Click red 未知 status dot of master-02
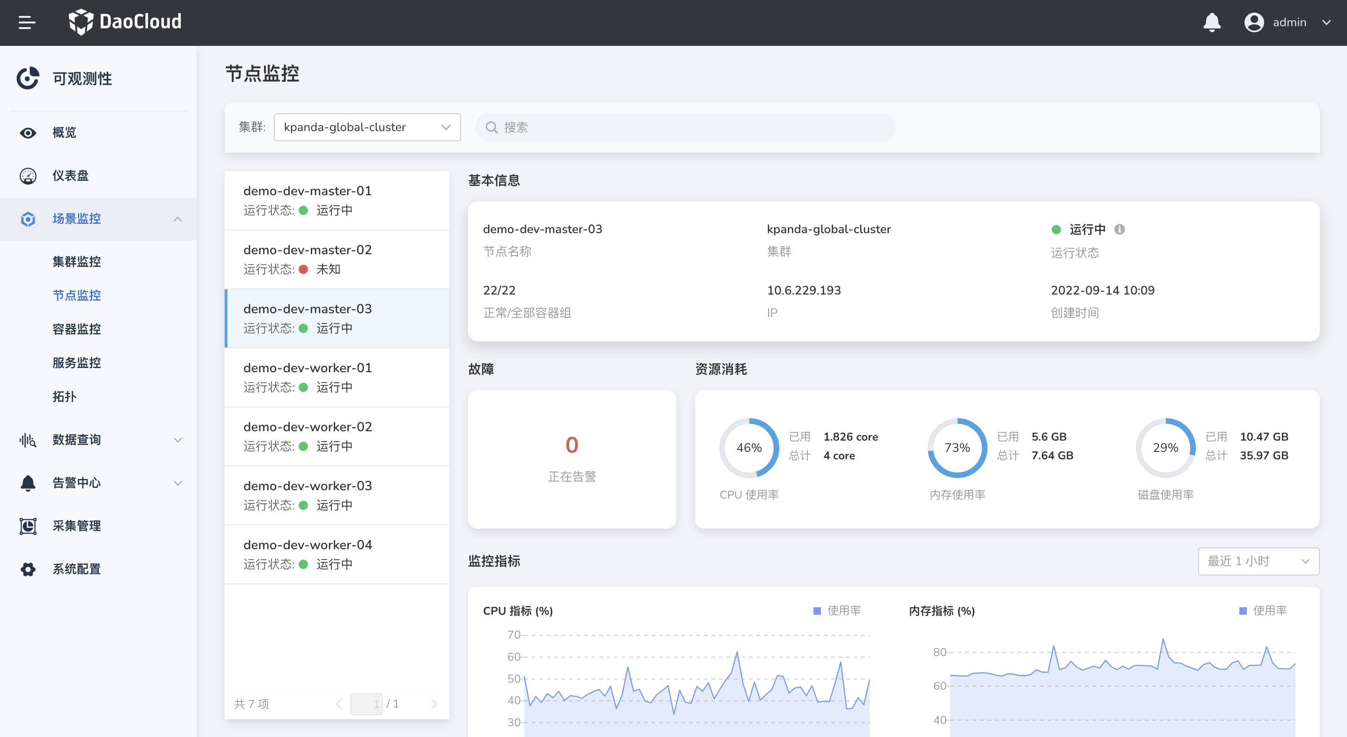The height and width of the screenshot is (737, 1347). (303, 269)
